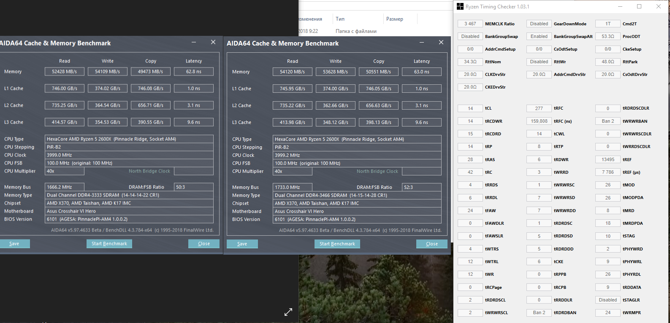Click the tRCDRD value 15
The image size is (670, 323).
(470, 134)
